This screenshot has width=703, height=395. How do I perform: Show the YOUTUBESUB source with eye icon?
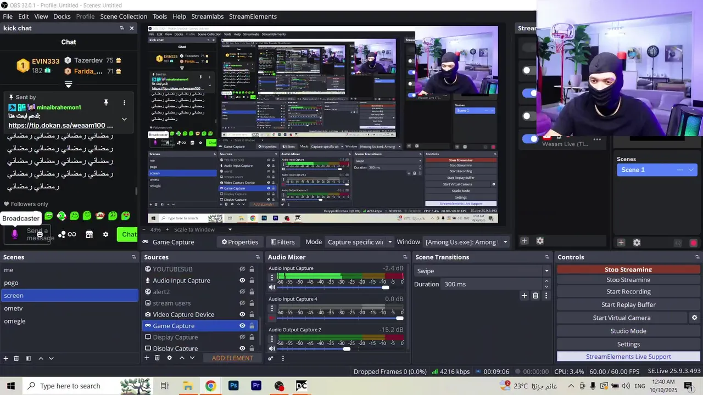(242, 269)
